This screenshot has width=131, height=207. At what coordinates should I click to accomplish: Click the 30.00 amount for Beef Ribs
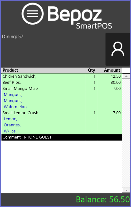pos(116,82)
